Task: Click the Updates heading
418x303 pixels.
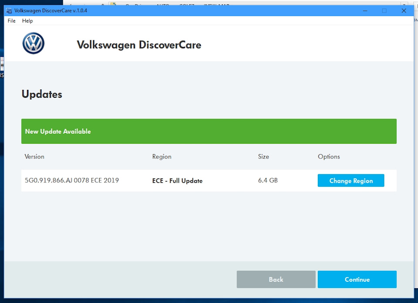Action: (x=42, y=94)
